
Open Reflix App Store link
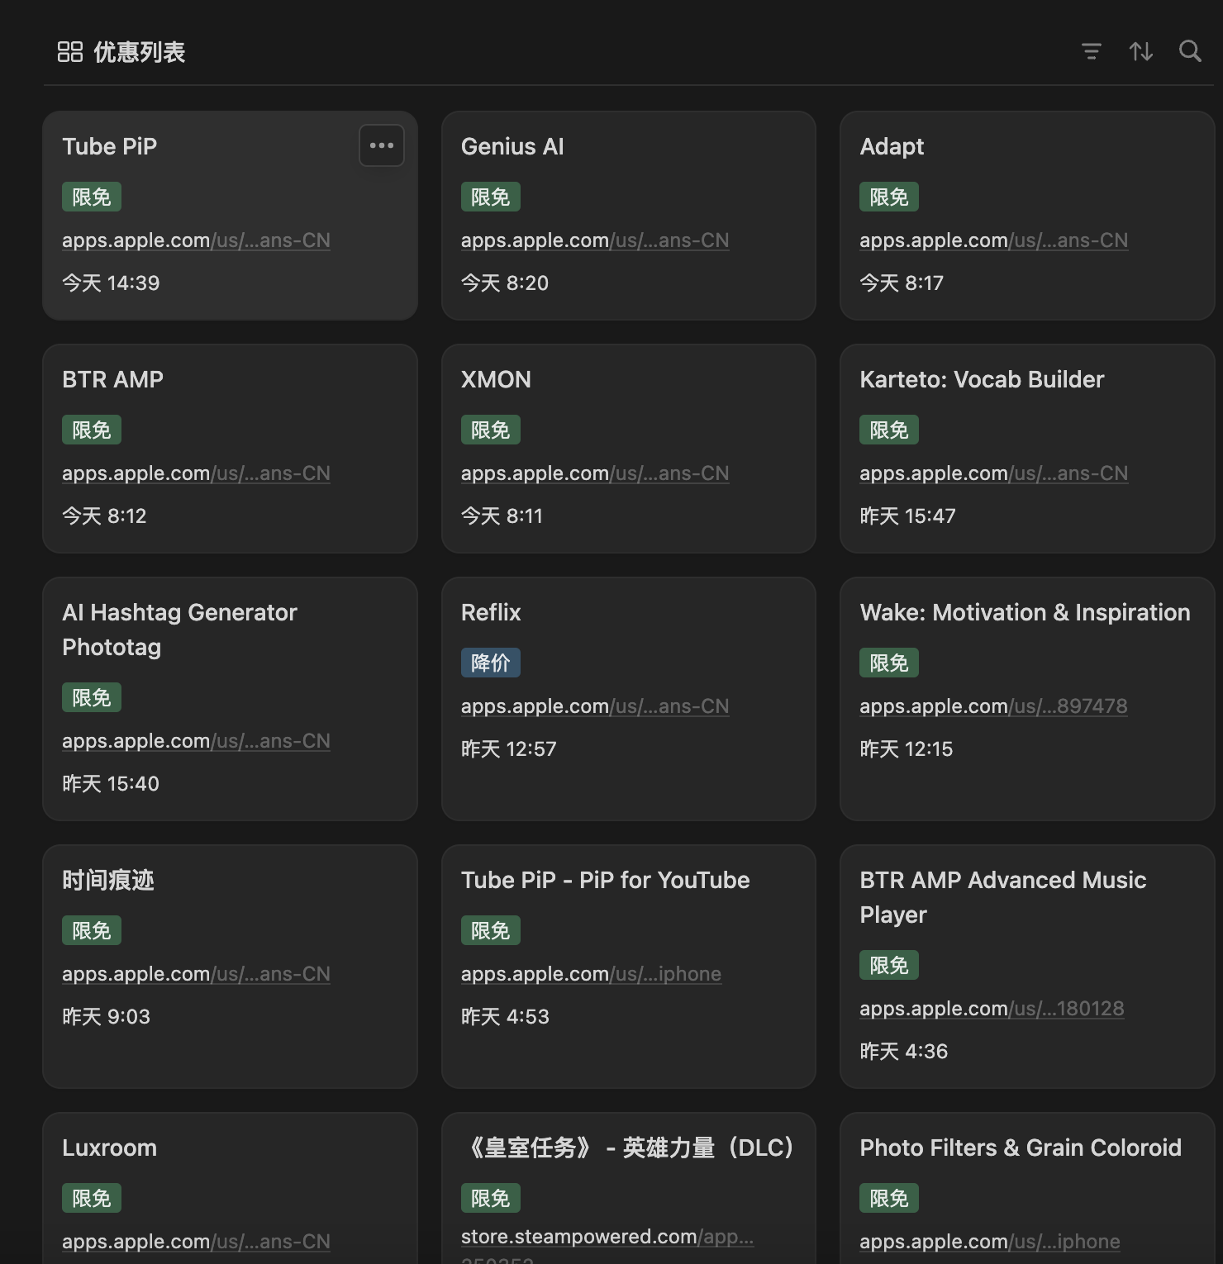pyautogui.click(x=595, y=706)
